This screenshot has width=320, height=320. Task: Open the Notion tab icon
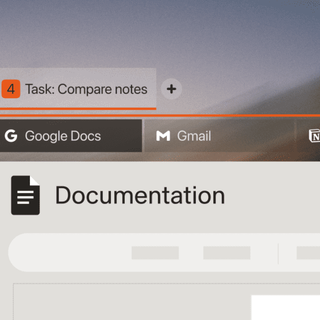tap(314, 136)
